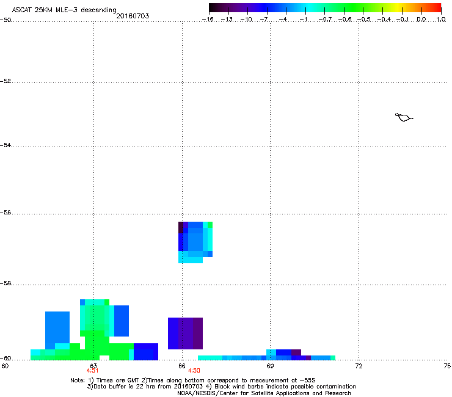The image size is (452, 397).
Task: Click the date label 20160703
Action: [133, 16]
